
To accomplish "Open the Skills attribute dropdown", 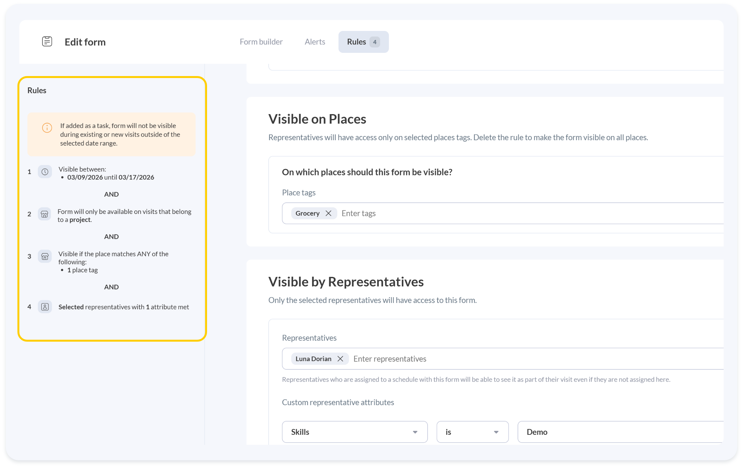I will 354,432.
